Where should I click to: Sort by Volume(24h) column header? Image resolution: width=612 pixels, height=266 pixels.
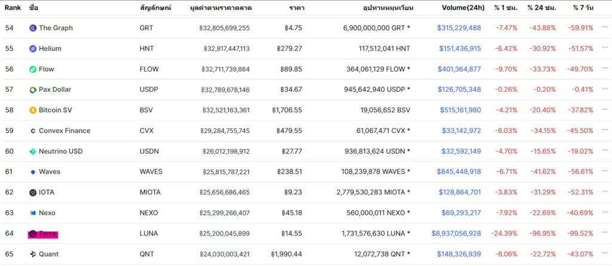[463, 7]
